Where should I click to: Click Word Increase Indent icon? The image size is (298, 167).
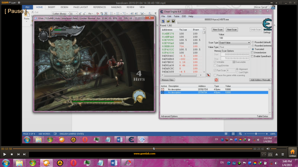tap(136, 13)
